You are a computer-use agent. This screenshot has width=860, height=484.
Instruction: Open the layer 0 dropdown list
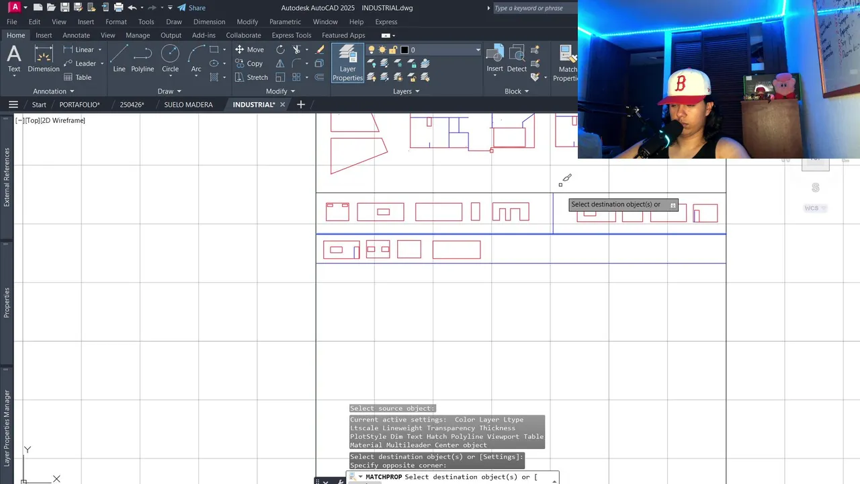coord(478,50)
